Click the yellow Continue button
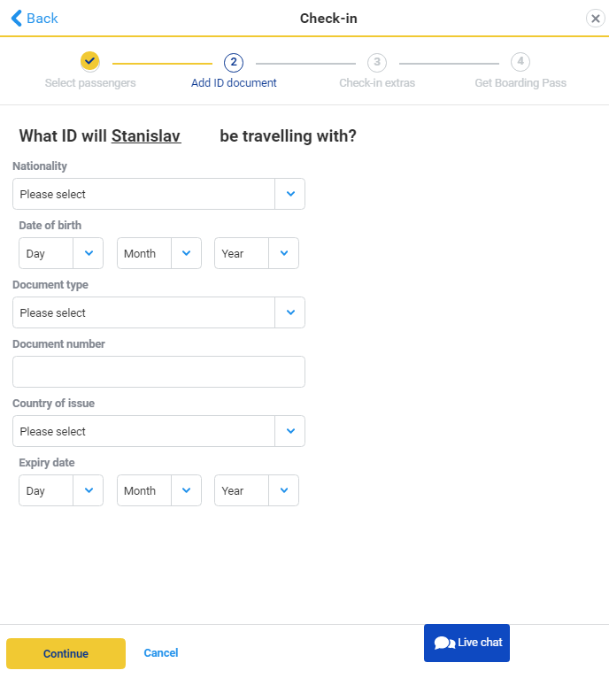This screenshot has height=678, width=609. pos(66,653)
